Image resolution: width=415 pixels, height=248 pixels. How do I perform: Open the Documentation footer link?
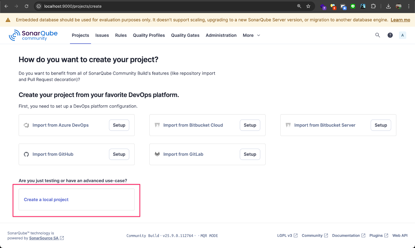(x=349, y=236)
